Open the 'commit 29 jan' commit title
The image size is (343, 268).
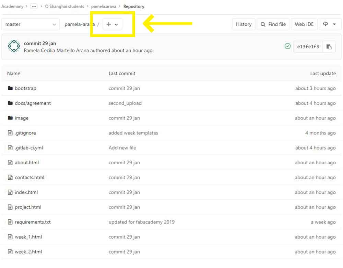tap(40, 43)
